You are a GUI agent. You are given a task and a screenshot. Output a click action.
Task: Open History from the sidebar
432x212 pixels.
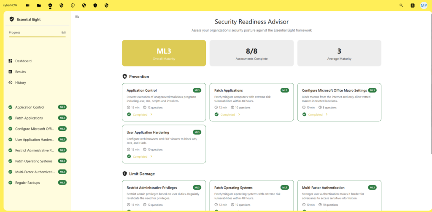pyautogui.click(x=21, y=82)
